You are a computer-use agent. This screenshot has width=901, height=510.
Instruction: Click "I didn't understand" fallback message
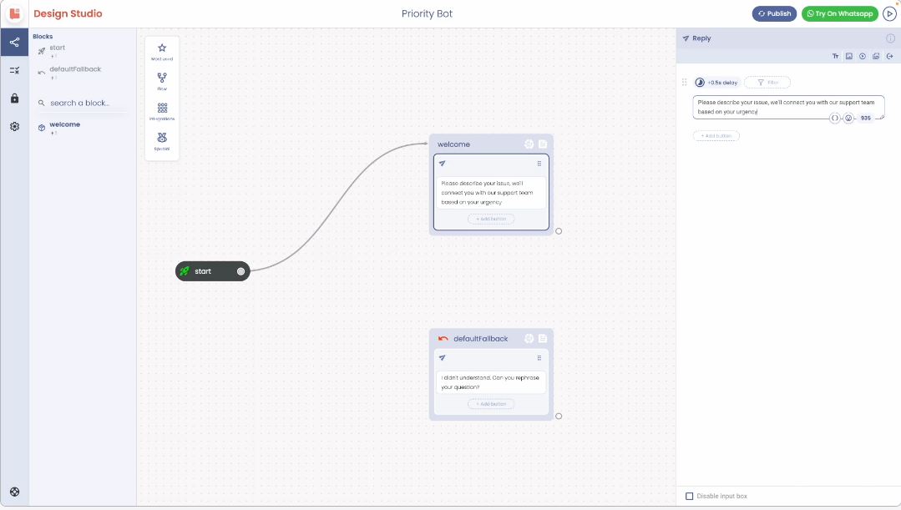pos(490,382)
